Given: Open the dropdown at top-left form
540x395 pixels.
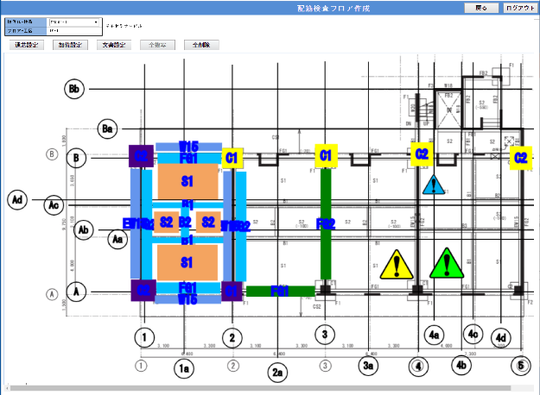Looking at the screenshot, I should click(x=73, y=20).
